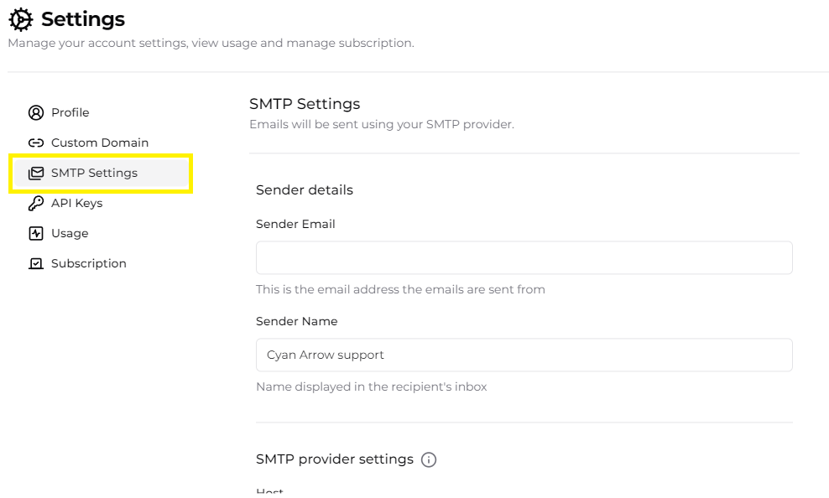Click the Settings page heading
Viewport: 829px width, 498px height.
pos(81,18)
